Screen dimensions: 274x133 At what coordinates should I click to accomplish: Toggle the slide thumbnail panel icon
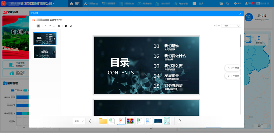point(38,26)
